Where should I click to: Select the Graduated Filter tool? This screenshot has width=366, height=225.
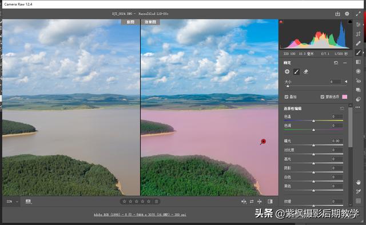point(359,62)
